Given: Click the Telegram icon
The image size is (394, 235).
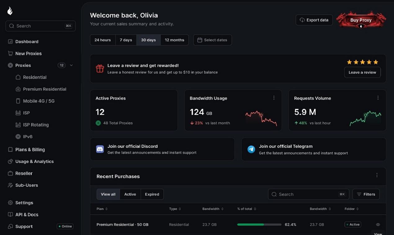Looking at the screenshot, I should (x=251, y=149).
